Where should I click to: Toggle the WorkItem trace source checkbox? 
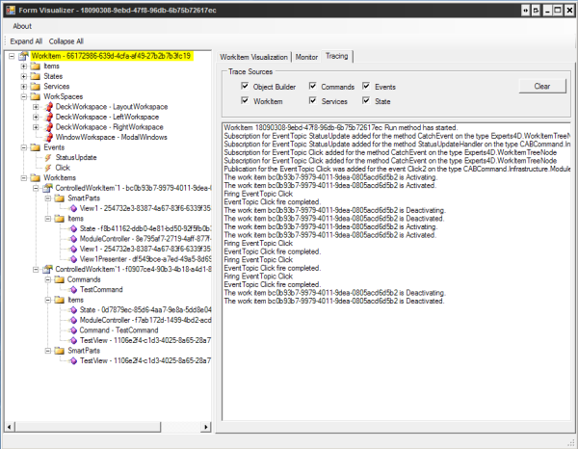[245, 100]
